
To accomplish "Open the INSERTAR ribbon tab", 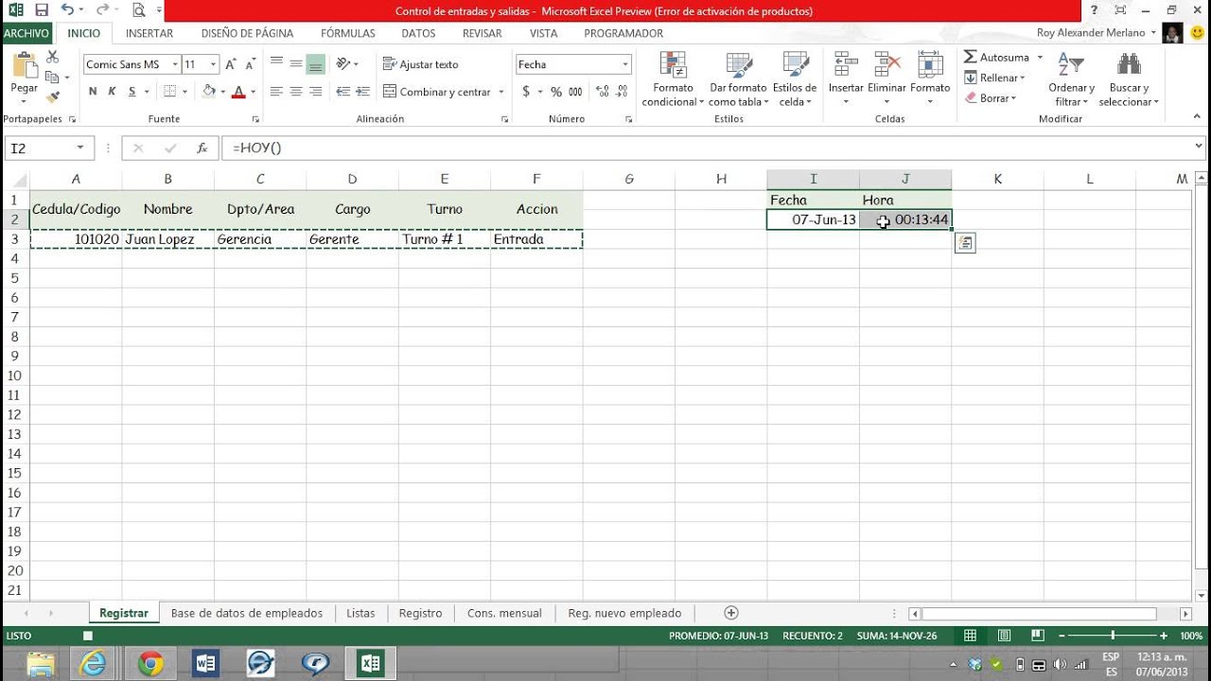I will [x=149, y=33].
